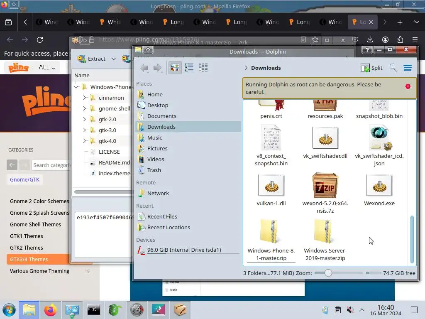
Task: Switch Dolphin to Icons view mode
Action: tap(175, 68)
